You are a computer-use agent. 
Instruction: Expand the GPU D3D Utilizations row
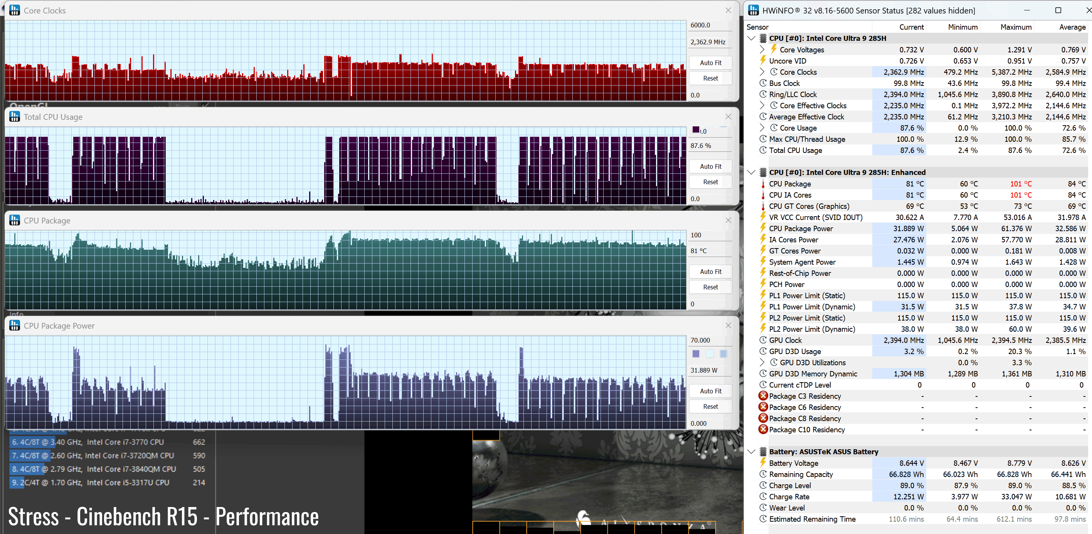[x=762, y=362]
